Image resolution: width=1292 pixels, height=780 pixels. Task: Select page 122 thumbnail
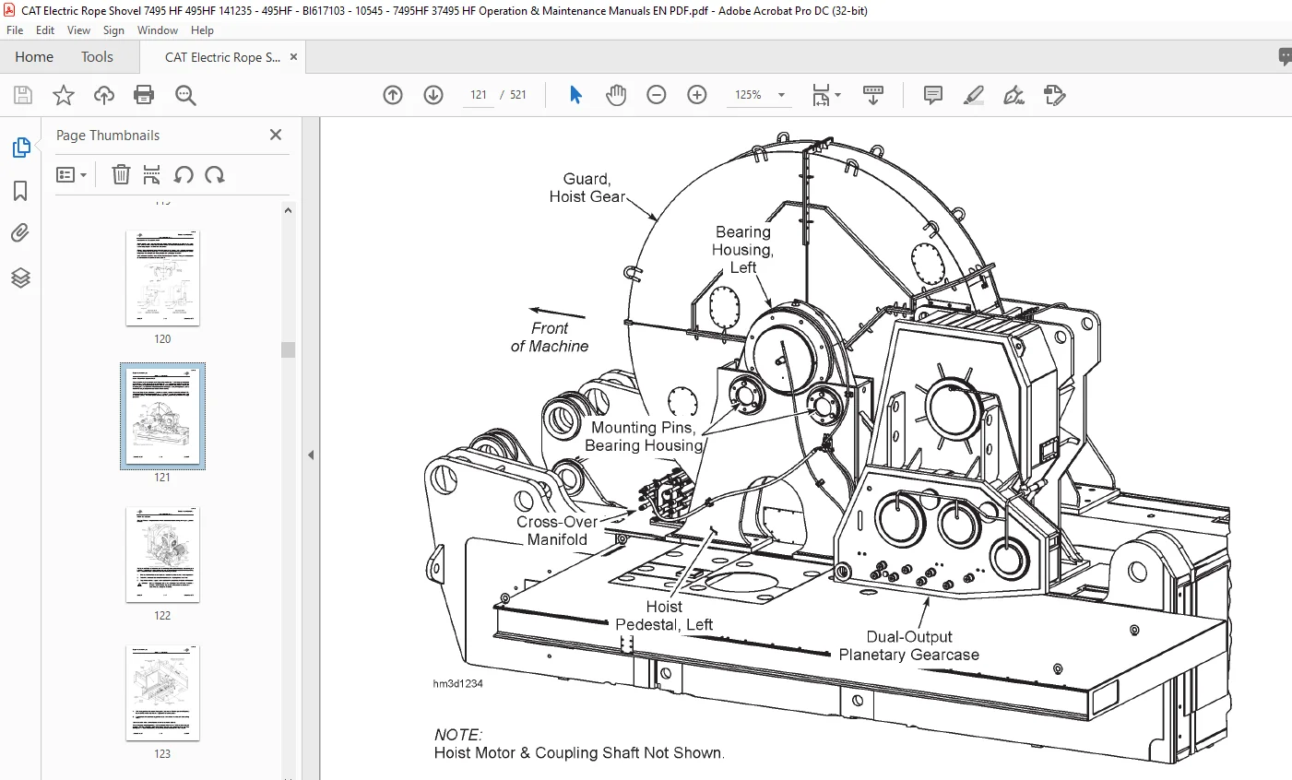162,554
